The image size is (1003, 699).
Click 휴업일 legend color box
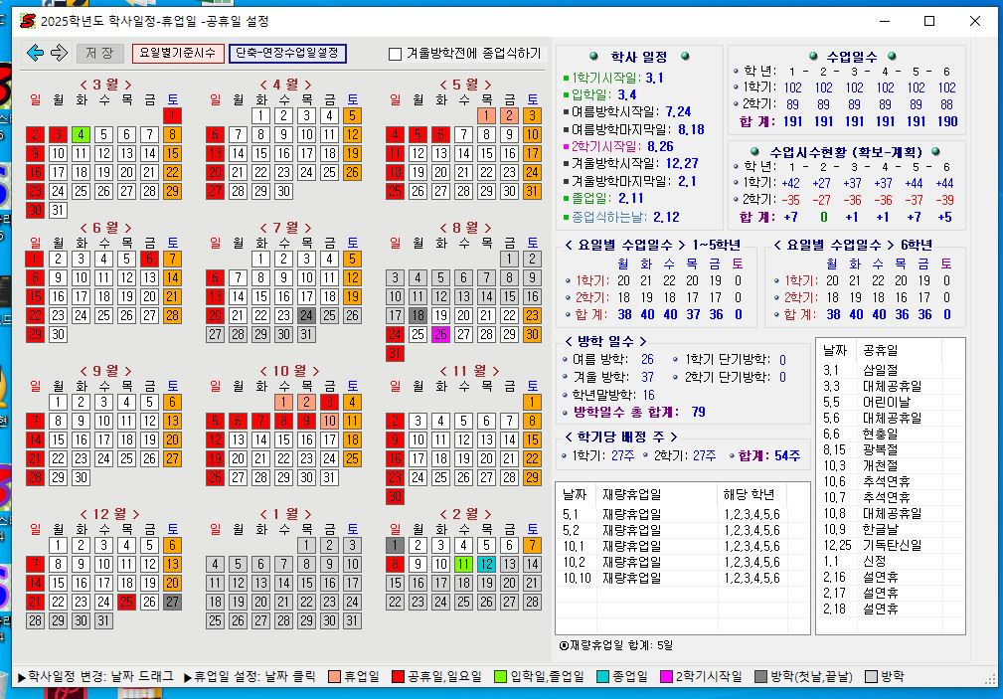point(333,676)
